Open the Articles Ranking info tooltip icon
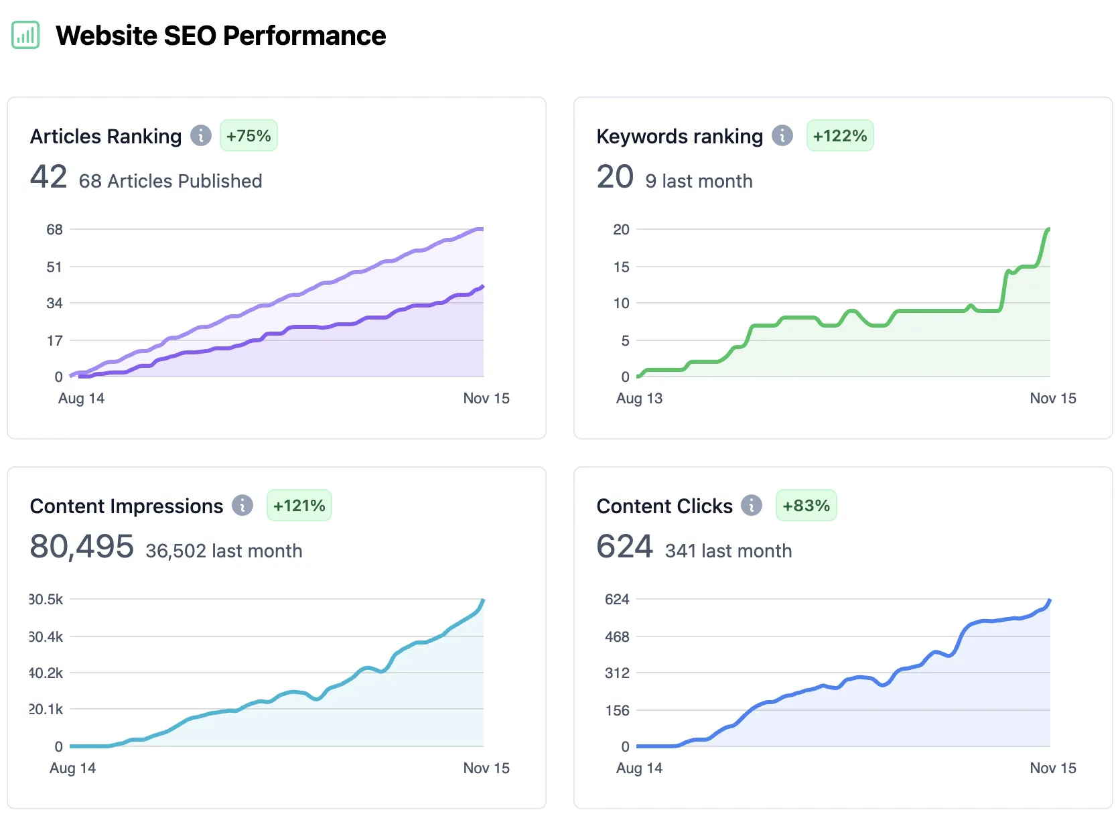The height and width of the screenshot is (816, 1120). [x=200, y=135]
